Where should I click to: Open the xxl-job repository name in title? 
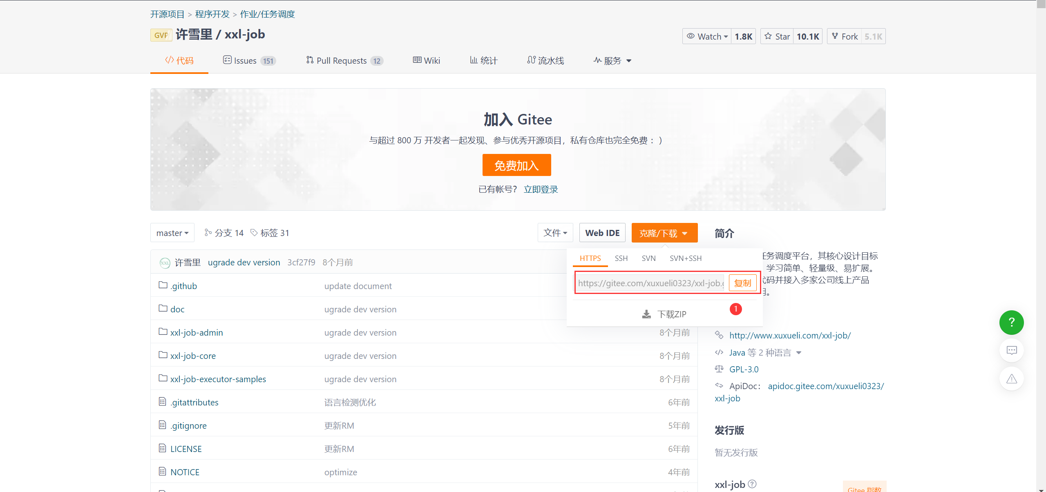pos(245,34)
